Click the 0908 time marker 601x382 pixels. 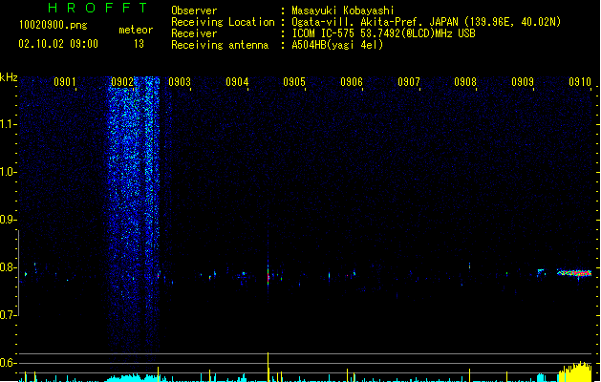click(465, 82)
